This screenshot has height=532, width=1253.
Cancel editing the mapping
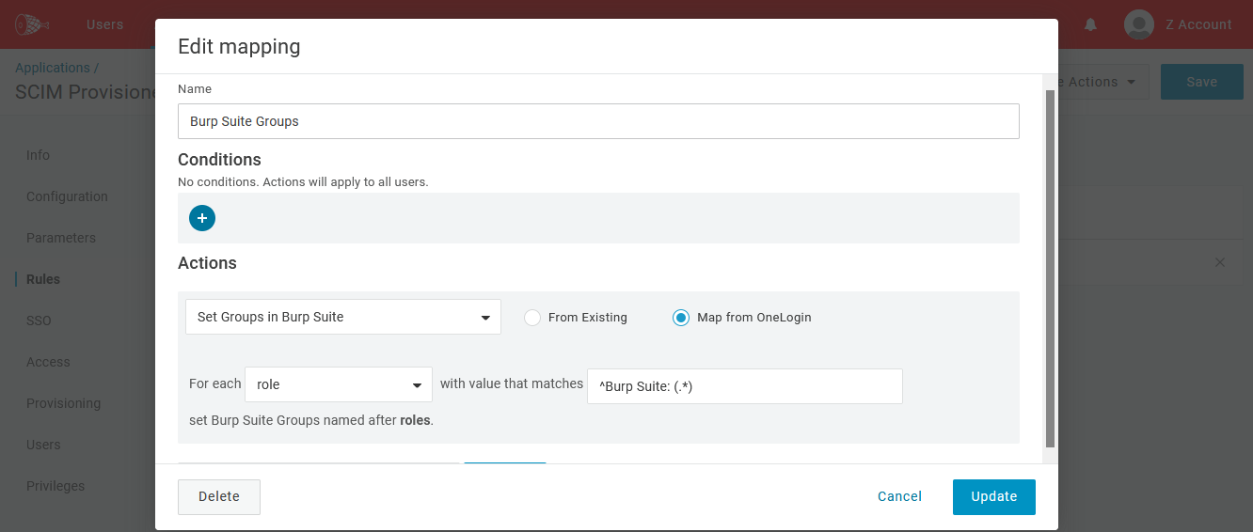[x=899, y=497]
